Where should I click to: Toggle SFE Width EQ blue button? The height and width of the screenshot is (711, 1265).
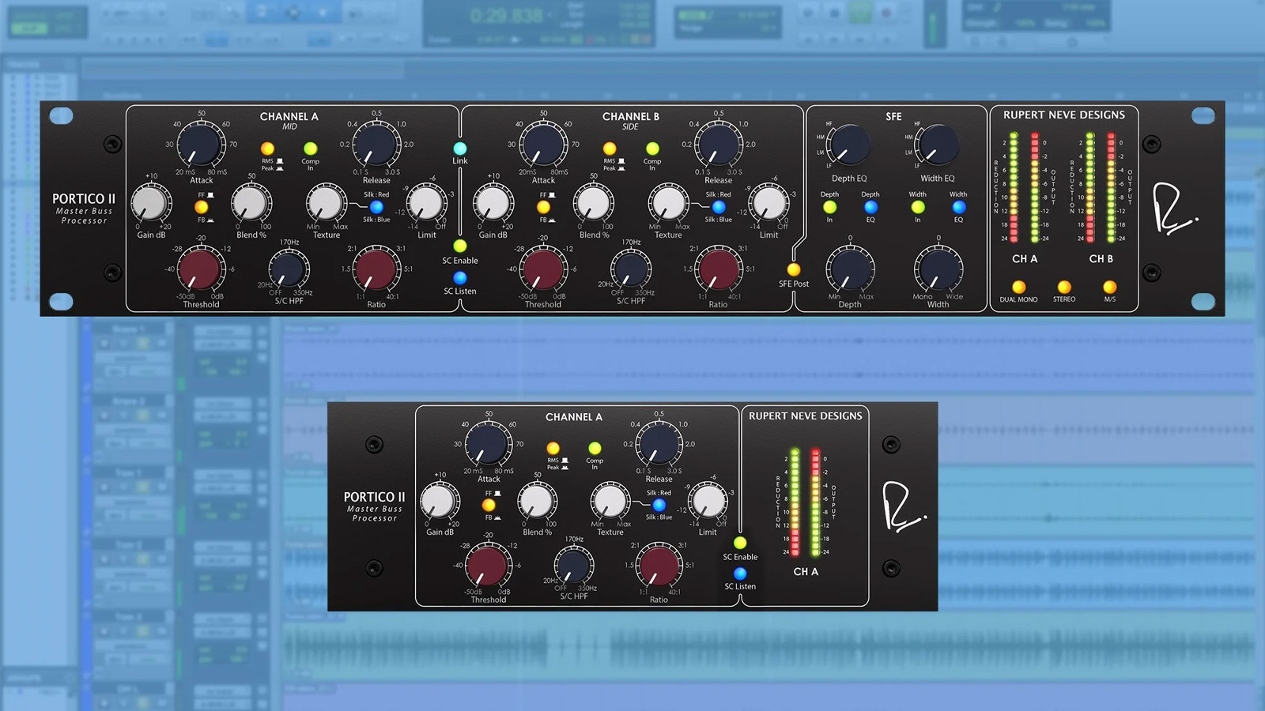point(958,207)
